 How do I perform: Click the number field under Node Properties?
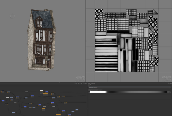(x=89, y=85)
